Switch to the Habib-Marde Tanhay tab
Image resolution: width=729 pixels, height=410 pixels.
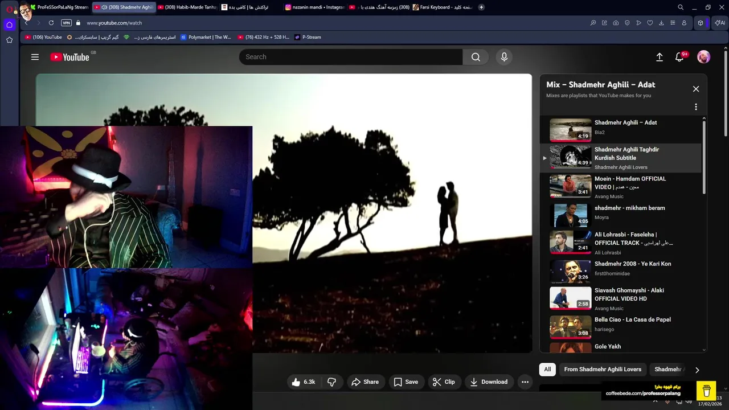pyautogui.click(x=187, y=7)
